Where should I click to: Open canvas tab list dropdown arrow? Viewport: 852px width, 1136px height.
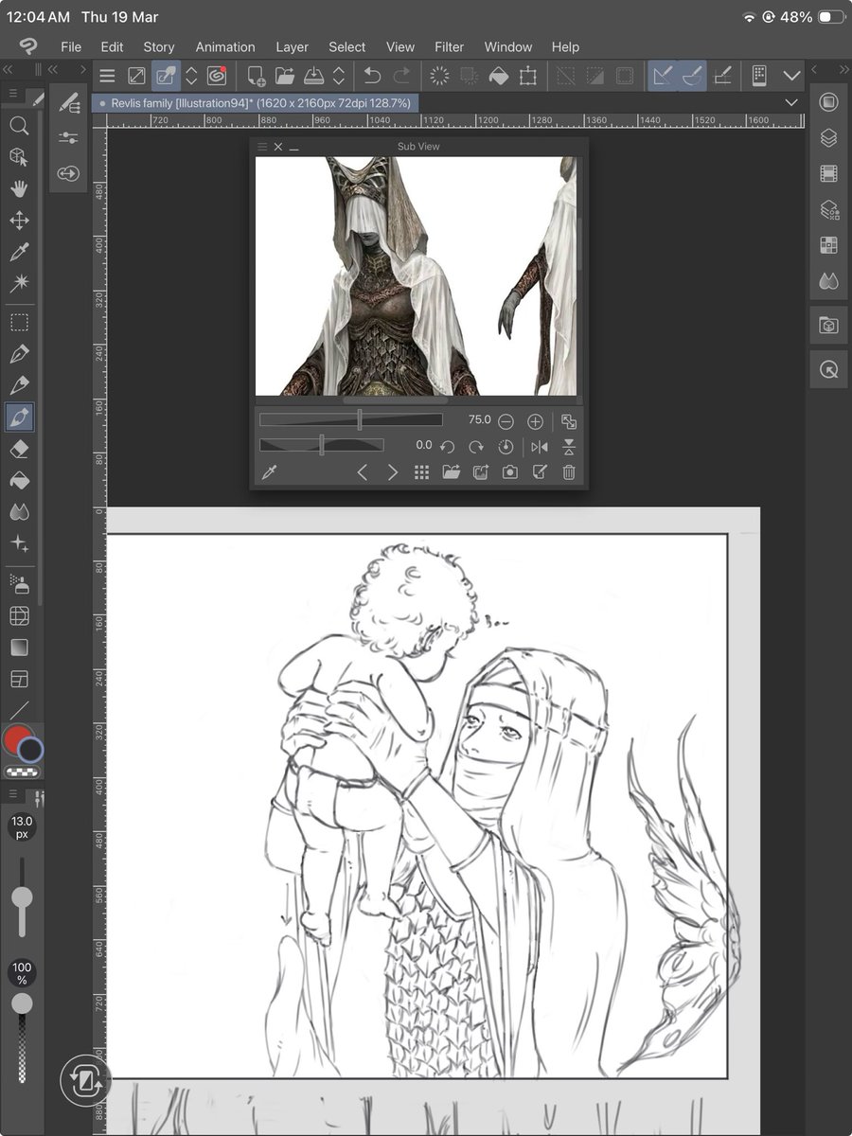pos(791,102)
